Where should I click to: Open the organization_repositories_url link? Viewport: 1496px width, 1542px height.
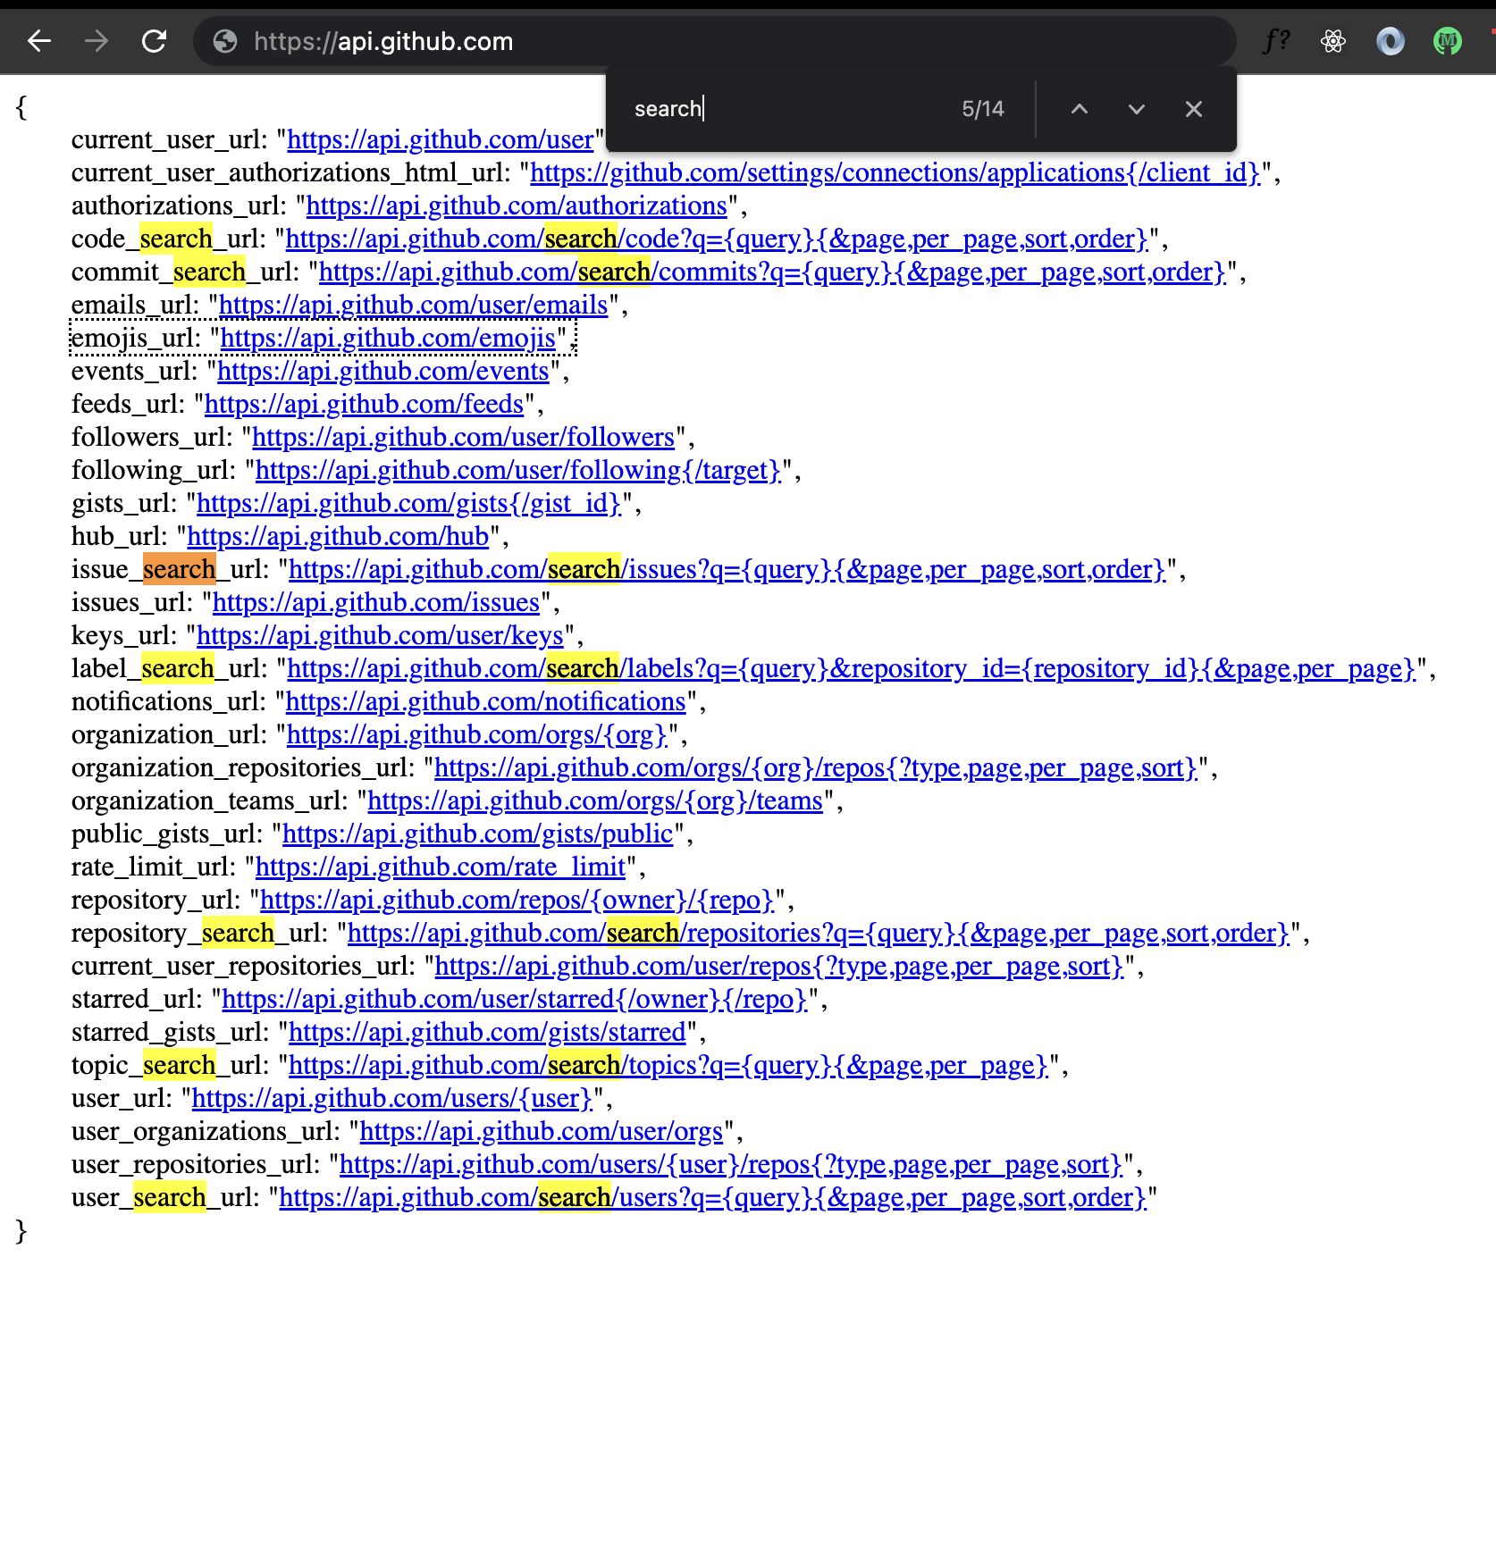click(x=816, y=768)
